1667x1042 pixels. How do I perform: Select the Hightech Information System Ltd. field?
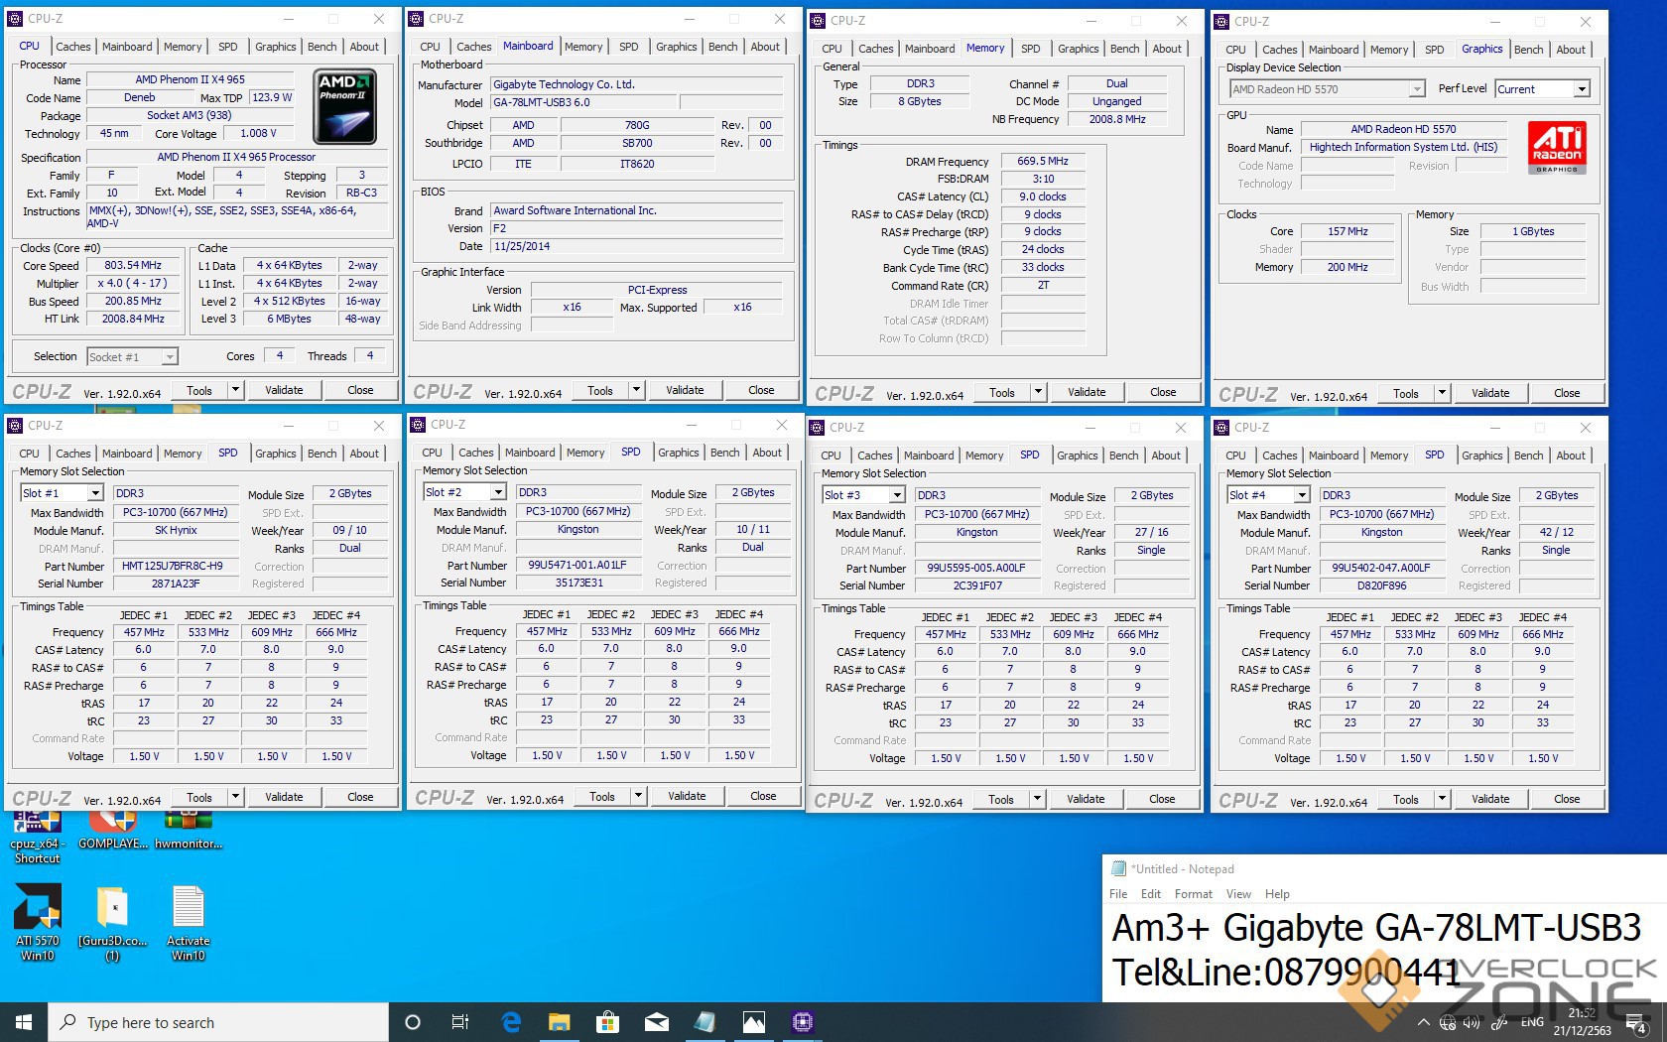point(1403,147)
